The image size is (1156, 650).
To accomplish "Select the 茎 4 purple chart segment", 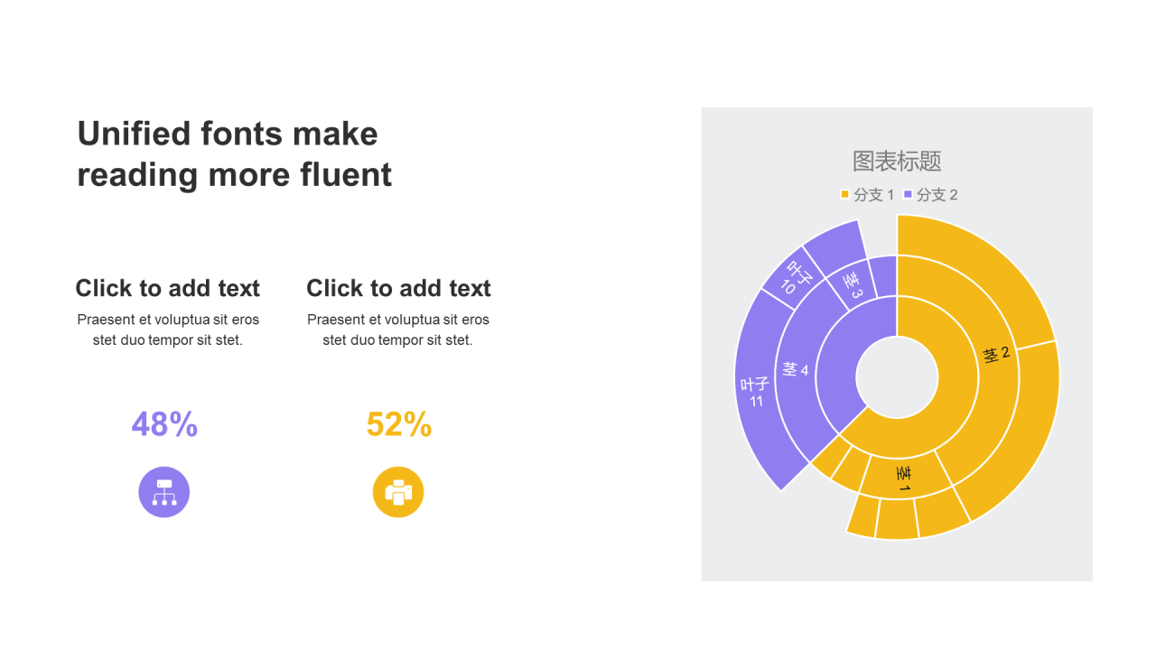I will pyautogui.click(x=796, y=370).
